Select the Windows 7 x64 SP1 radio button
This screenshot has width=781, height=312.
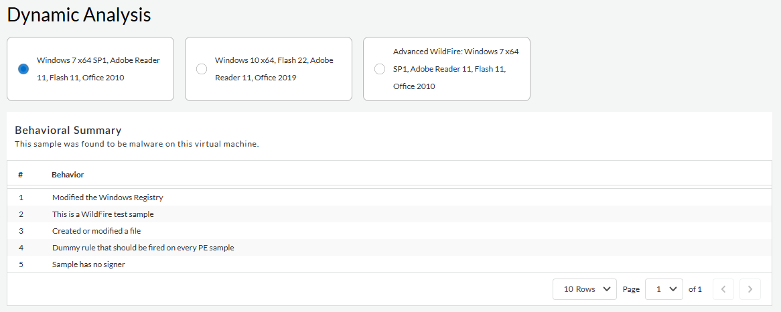click(x=23, y=69)
